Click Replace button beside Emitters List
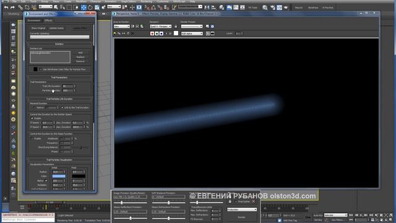 pyautogui.click(x=80, y=57)
